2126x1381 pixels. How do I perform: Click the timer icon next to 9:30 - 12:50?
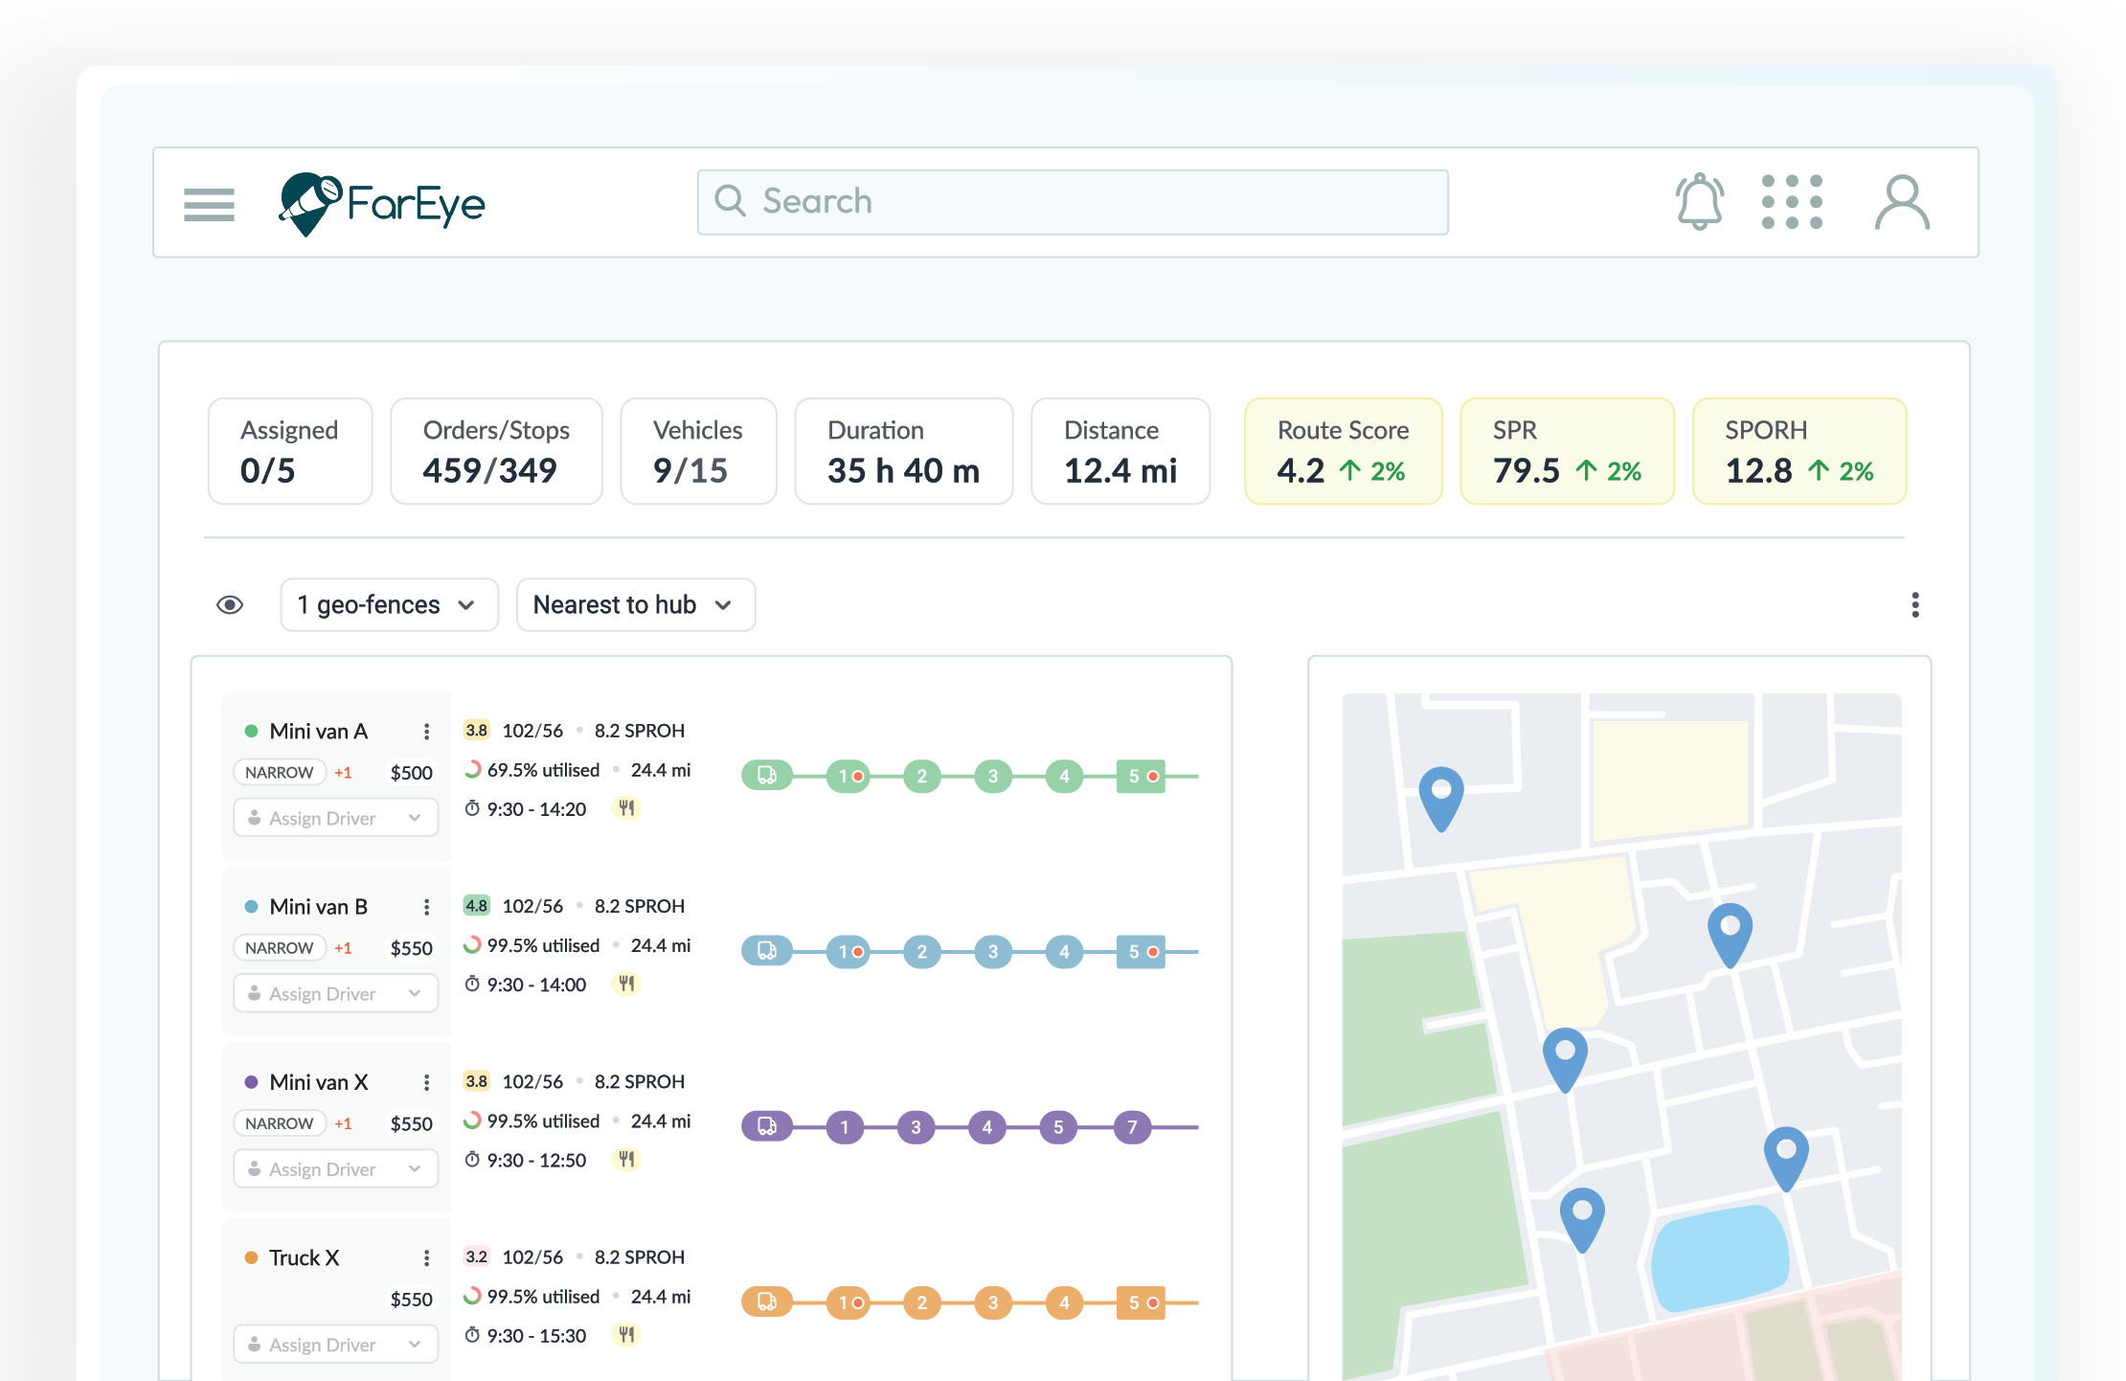click(472, 1160)
